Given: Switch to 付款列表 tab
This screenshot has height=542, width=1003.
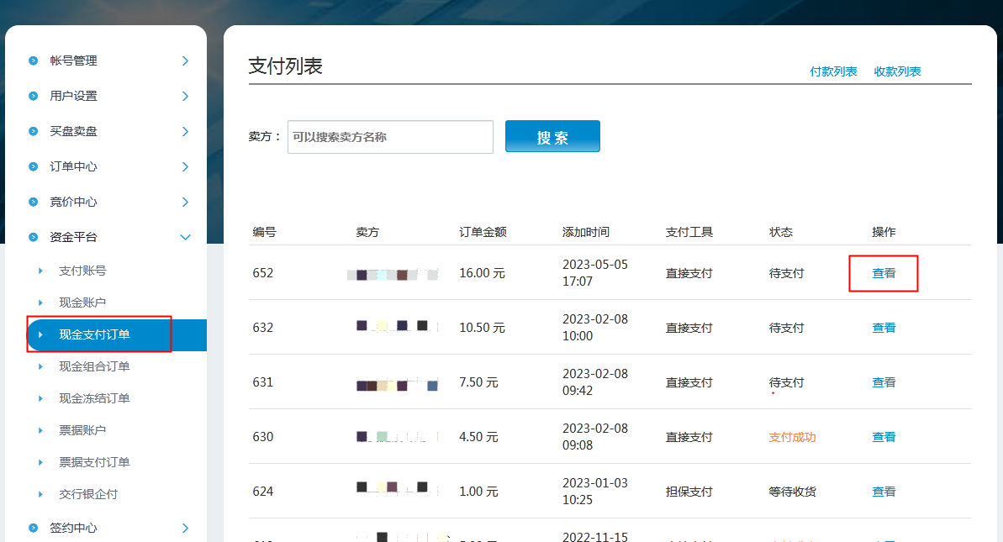Looking at the screenshot, I should 833,71.
